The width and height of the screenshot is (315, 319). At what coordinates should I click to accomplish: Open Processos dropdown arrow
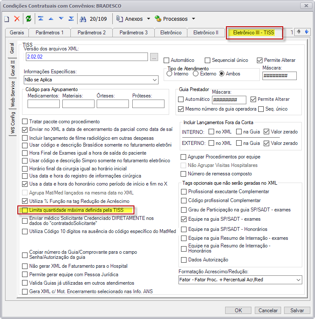point(193,19)
